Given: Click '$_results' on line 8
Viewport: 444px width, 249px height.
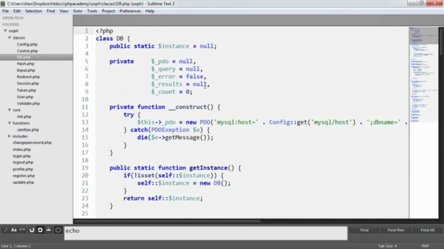Looking at the screenshot, I should point(166,84).
